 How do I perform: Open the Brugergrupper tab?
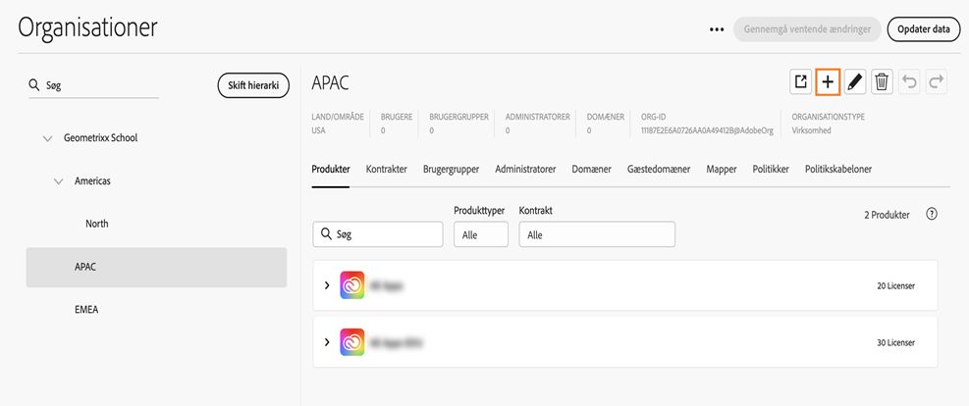[x=452, y=169]
